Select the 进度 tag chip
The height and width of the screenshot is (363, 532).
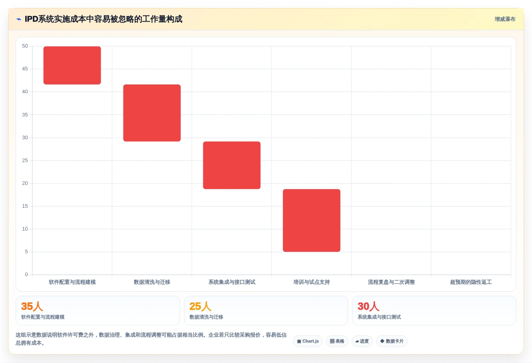(362, 341)
